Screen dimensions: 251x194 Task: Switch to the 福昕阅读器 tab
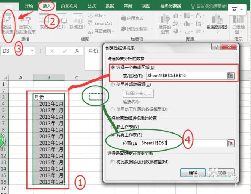point(171,6)
